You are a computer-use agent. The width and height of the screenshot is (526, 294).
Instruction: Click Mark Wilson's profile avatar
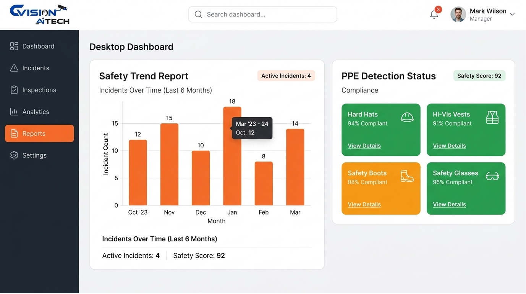coord(458,15)
